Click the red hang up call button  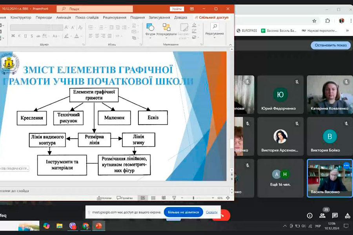click(x=224, y=215)
